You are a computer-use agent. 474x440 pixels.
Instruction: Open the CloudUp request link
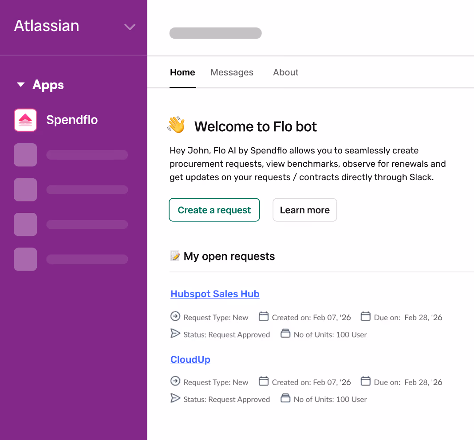(x=190, y=360)
